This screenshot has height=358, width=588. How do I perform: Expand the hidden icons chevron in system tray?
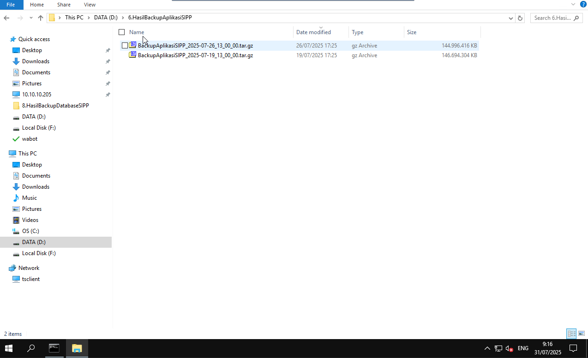click(487, 348)
